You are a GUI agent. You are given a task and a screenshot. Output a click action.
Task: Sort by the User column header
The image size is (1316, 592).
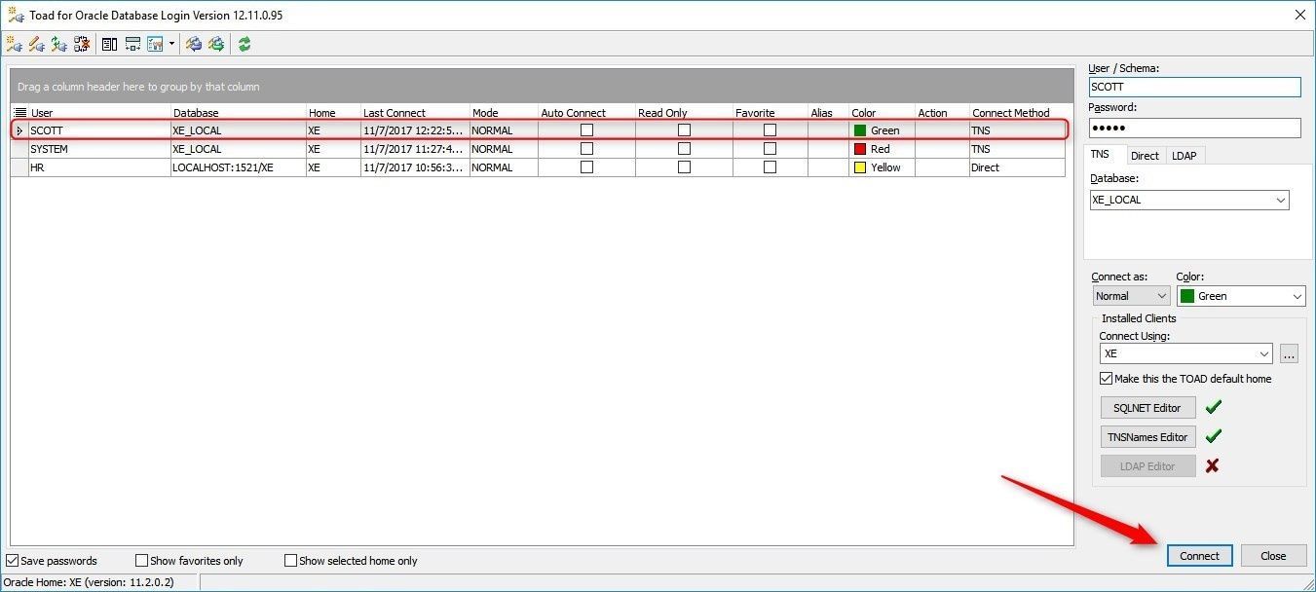point(99,113)
